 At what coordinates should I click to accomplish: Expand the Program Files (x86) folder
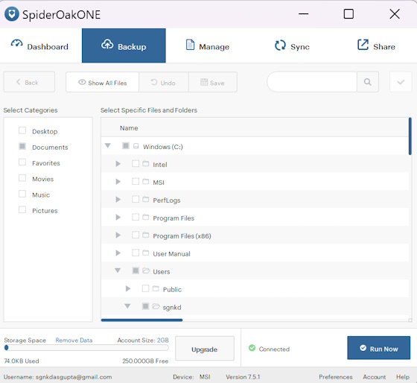(x=118, y=235)
